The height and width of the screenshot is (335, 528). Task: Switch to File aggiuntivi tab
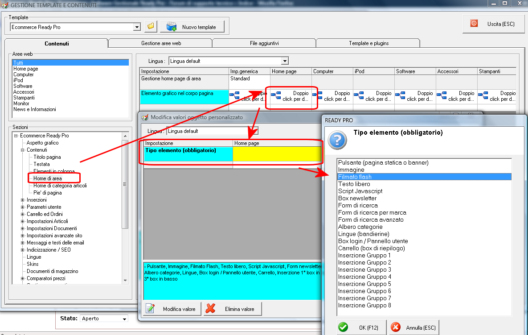[x=264, y=43]
